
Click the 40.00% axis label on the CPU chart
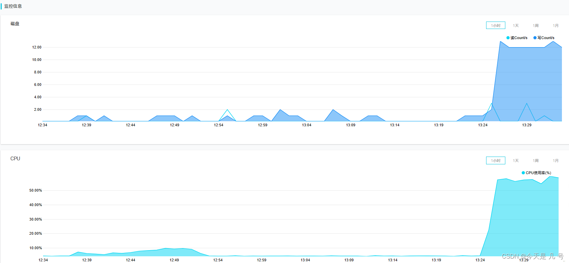coord(36,205)
